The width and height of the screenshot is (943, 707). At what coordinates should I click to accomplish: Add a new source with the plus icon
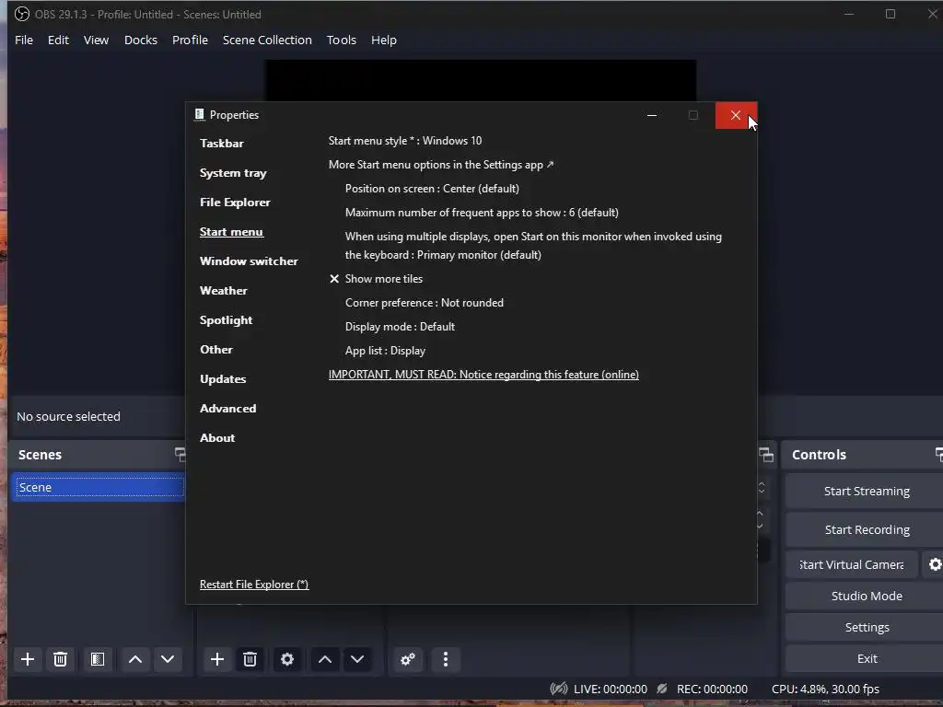(x=217, y=659)
